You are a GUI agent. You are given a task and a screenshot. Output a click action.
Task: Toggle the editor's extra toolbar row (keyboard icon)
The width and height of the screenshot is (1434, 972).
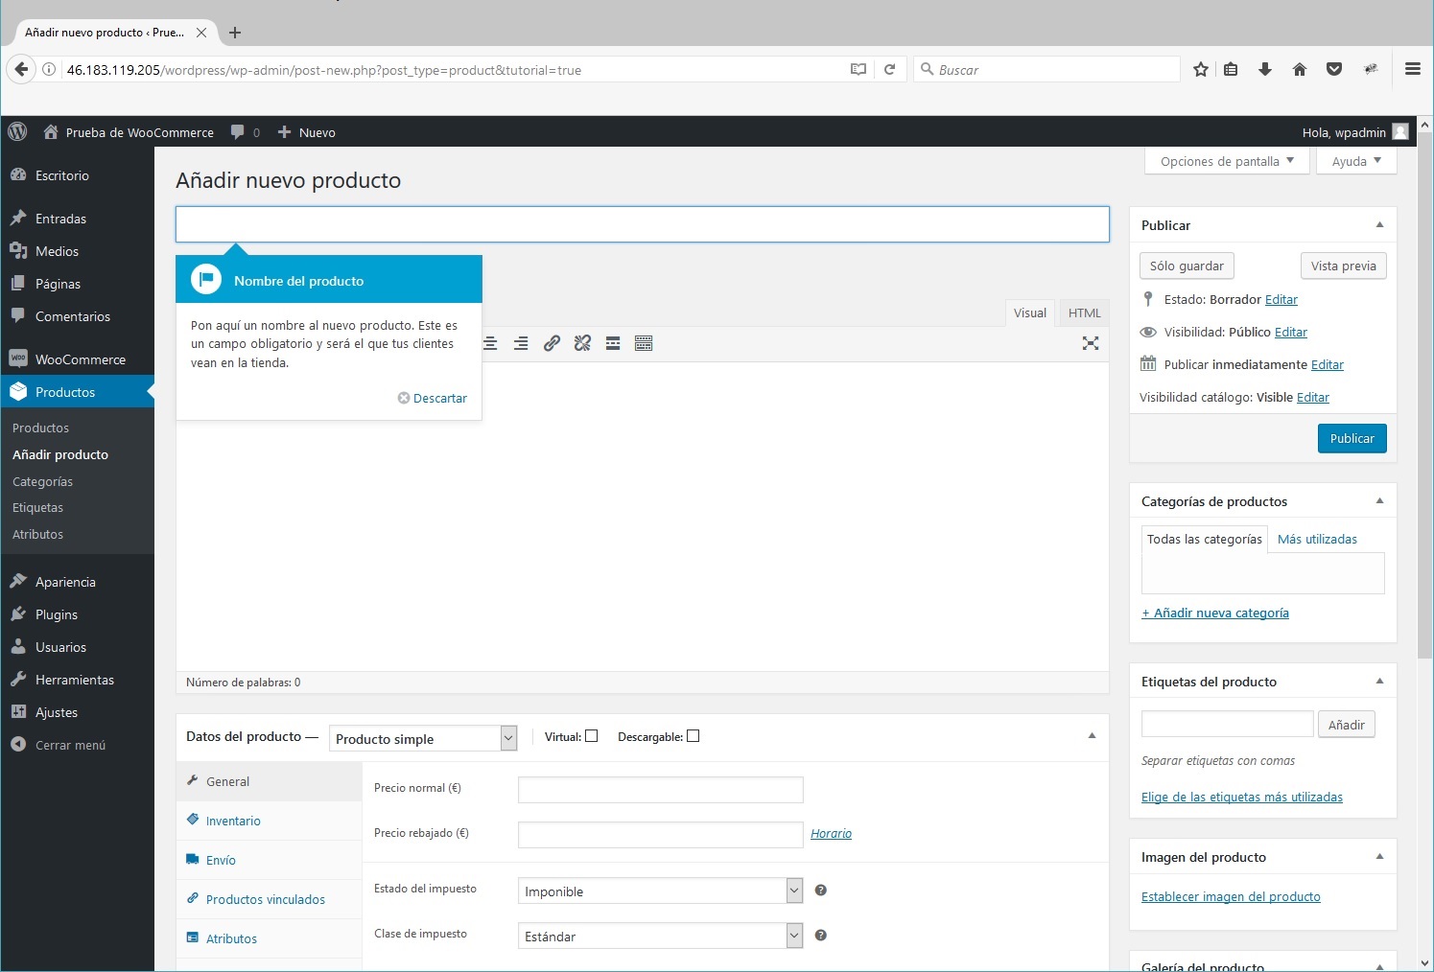644,343
